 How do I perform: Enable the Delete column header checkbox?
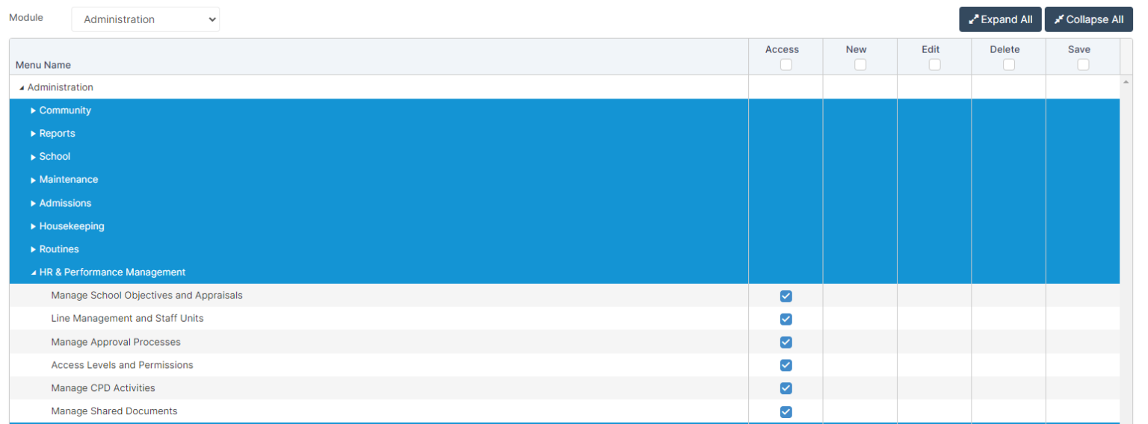pyautogui.click(x=1009, y=65)
